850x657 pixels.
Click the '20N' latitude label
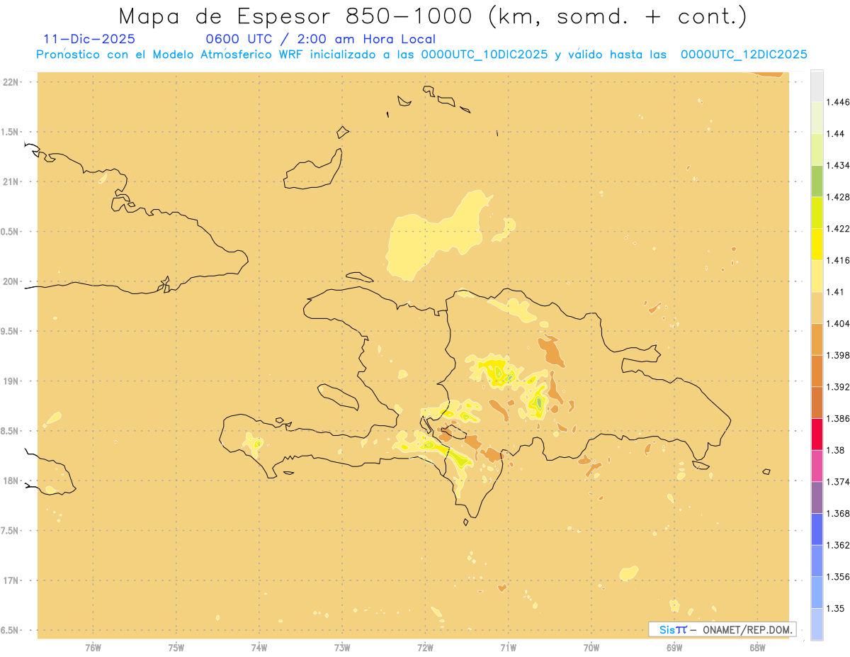click(x=11, y=281)
